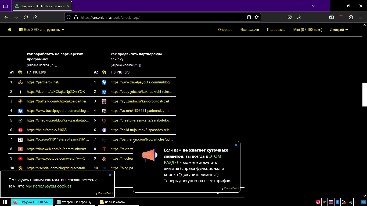Click the partnerok.net favicon
Screen dimensions: 367x206
20,82
